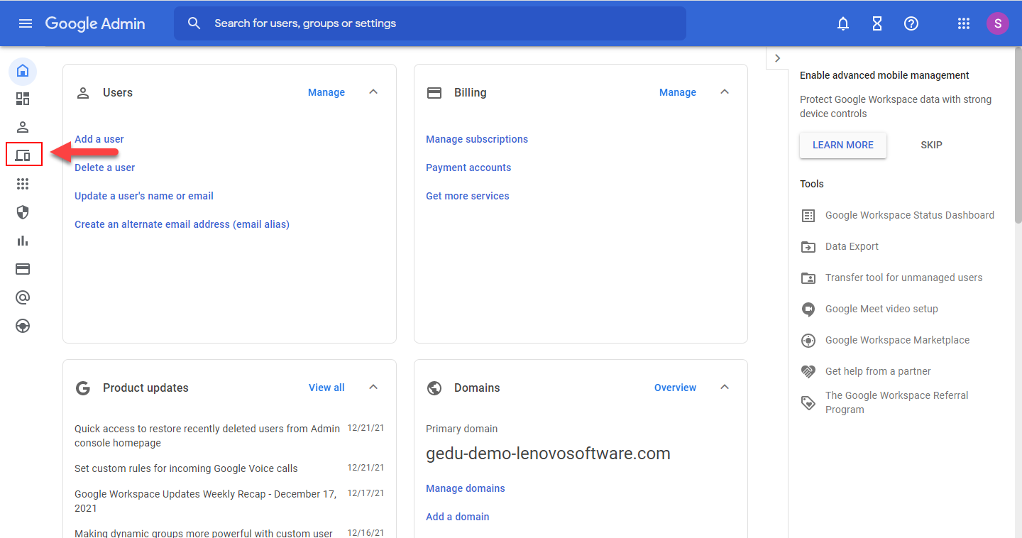The width and height of the screenshot is (1022, 538).
Task: Click Add a user link
Action: [99, 139]
